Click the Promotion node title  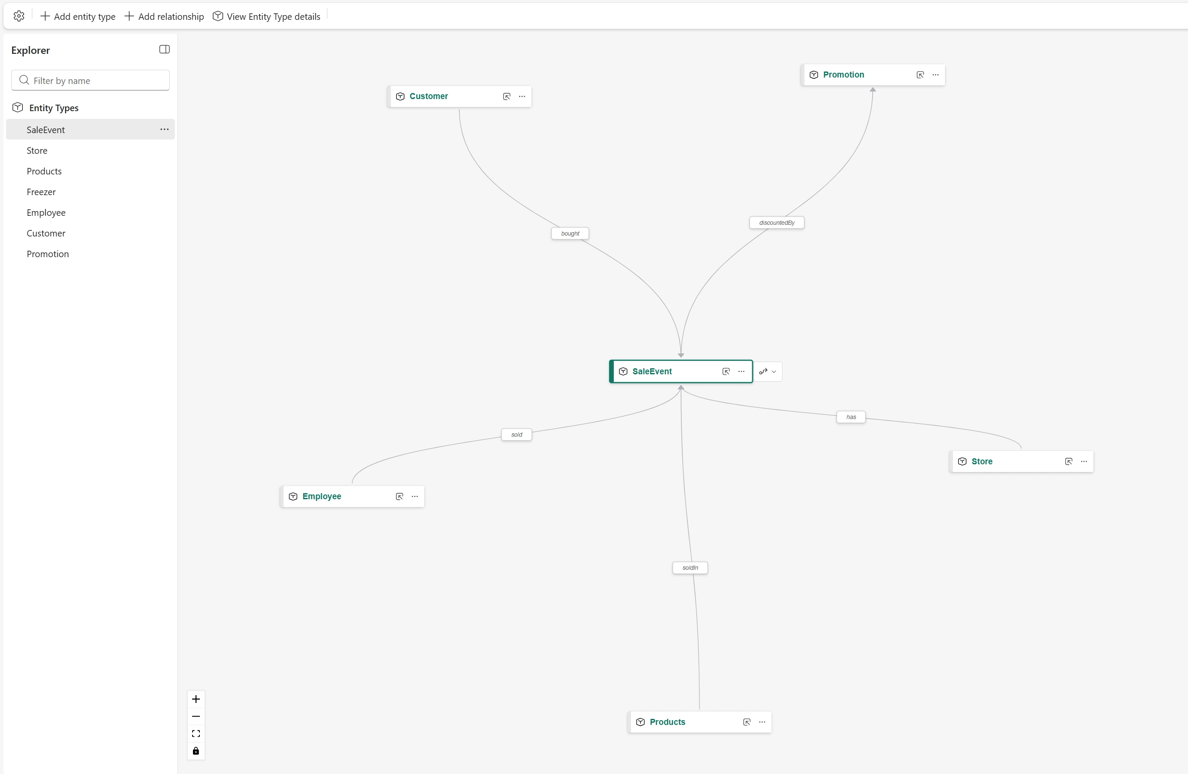(843, 75)
